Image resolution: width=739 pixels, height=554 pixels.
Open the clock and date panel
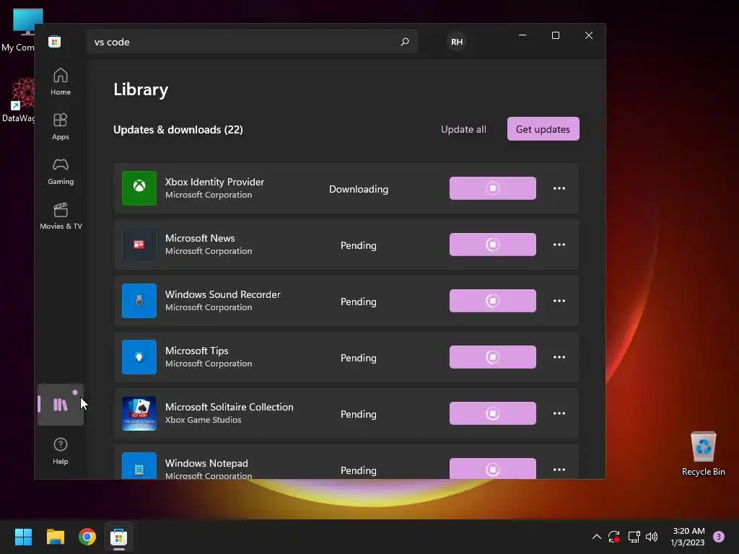tap(688, 537)
